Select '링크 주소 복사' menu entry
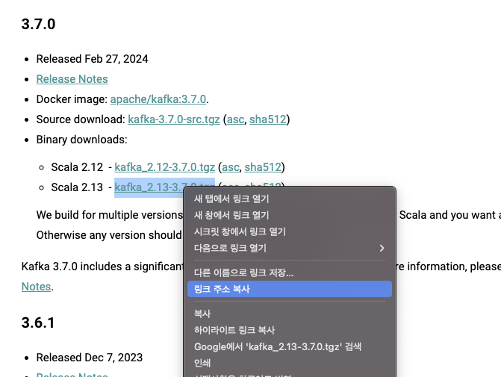 pyautogui.click(x=290, y=289)
